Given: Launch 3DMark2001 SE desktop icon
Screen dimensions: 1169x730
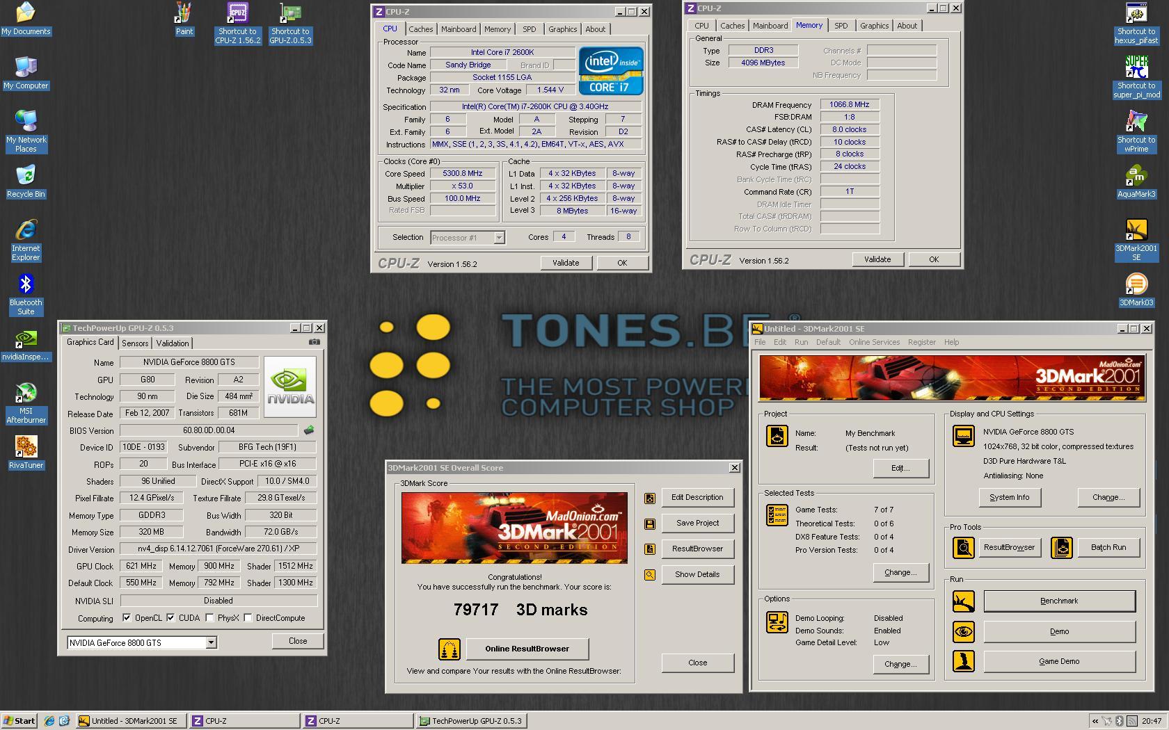Looking at the screenshot, I should pyautogui.click(x=1136, y=240).
